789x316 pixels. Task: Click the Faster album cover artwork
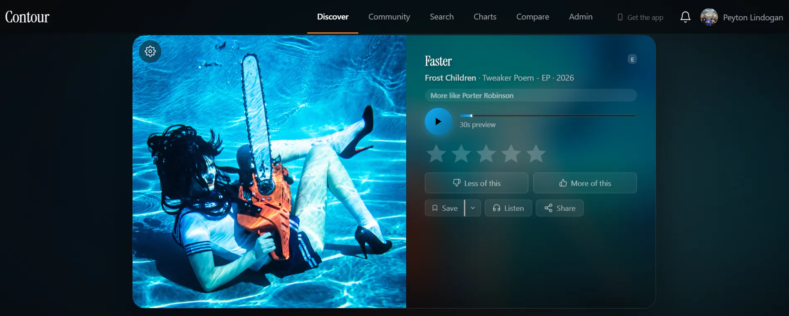269,172
